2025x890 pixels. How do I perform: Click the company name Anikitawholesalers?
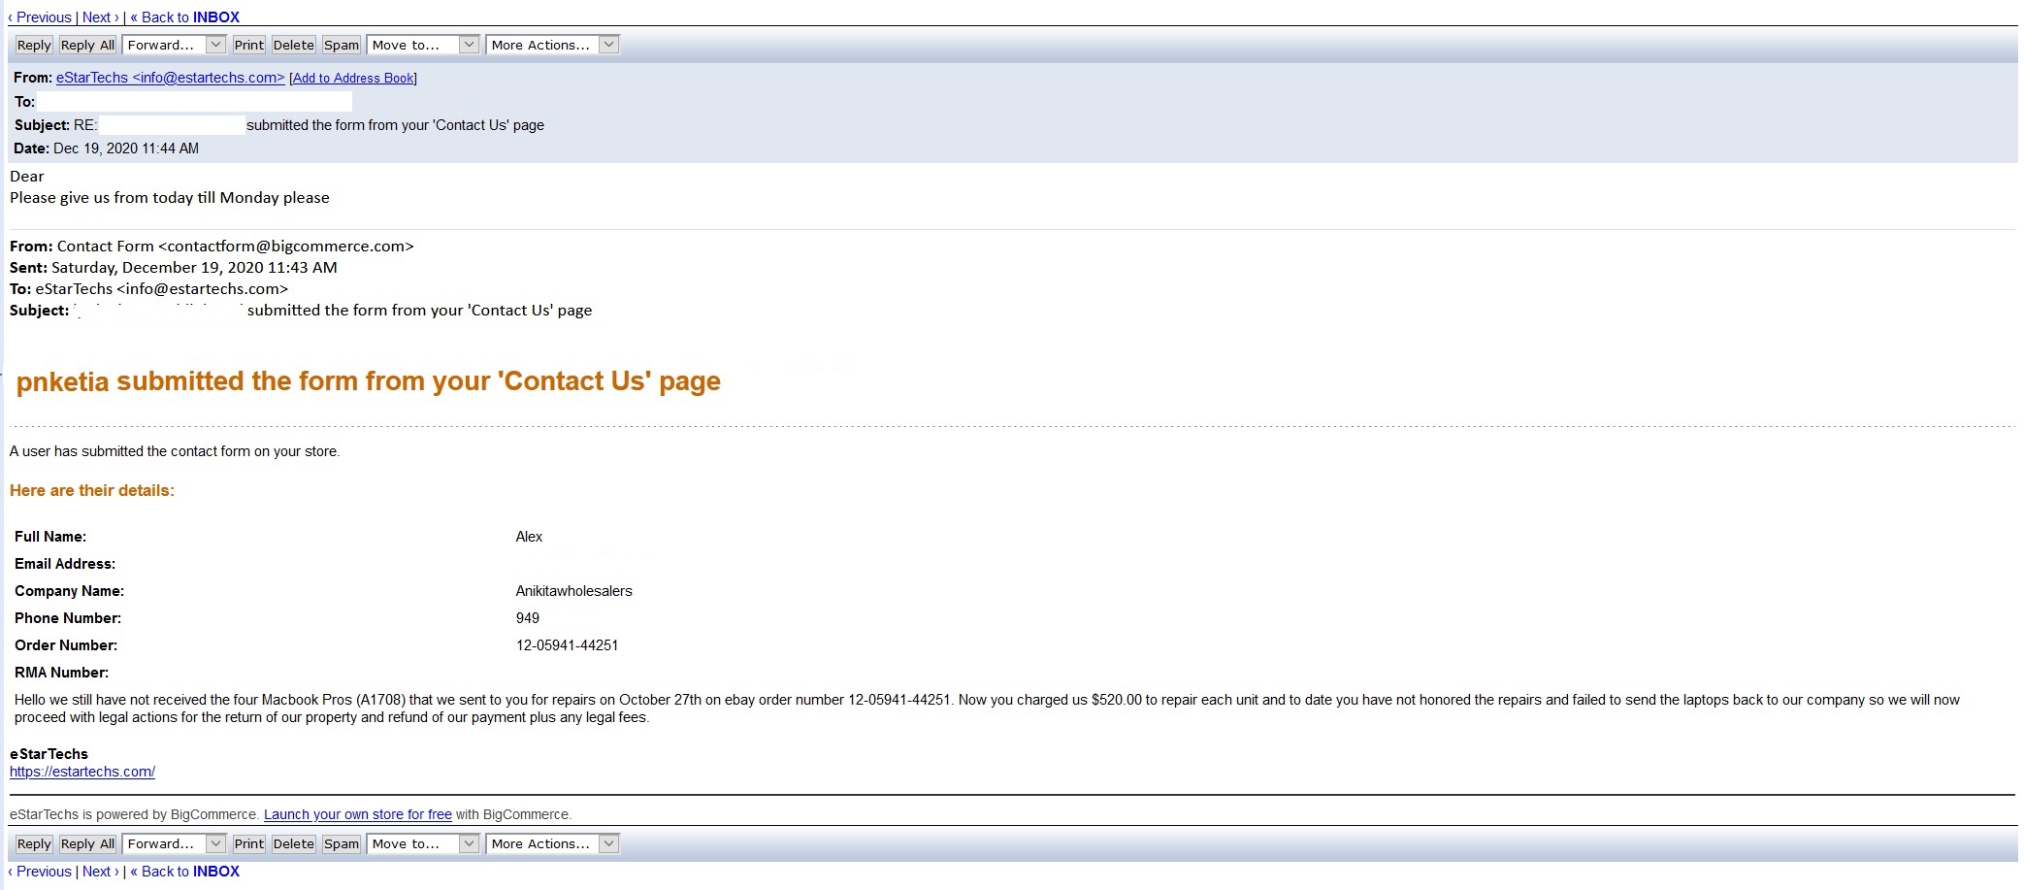click(573, 591)
